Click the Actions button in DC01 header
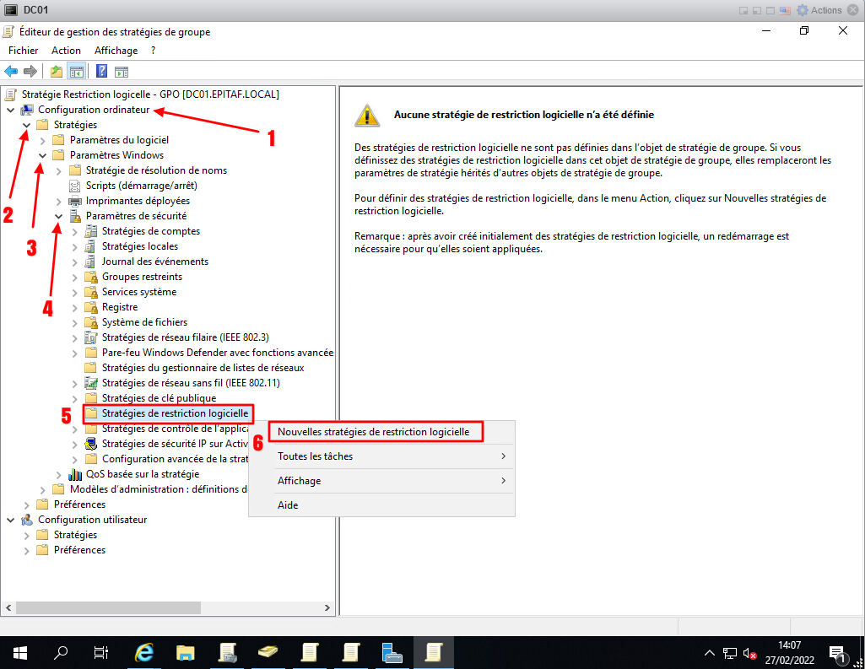 click(x=820, y=10)
